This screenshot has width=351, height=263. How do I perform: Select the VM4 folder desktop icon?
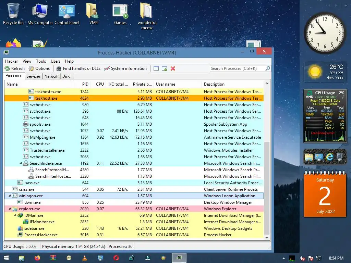point(93,13)
